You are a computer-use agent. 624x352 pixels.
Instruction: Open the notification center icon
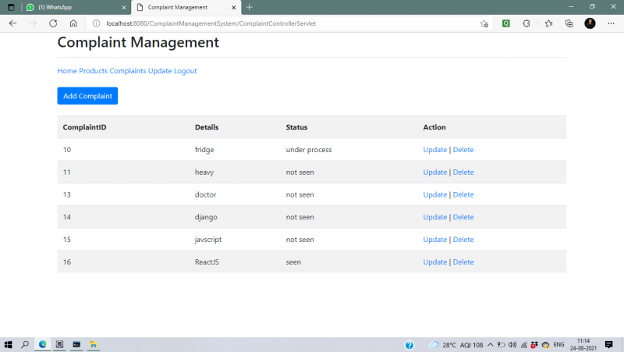pyautogui.click(x=608, y=345)
